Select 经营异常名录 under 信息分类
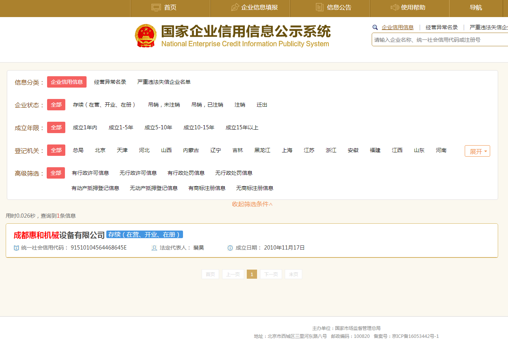508x339 pixels. coord(110,82)
